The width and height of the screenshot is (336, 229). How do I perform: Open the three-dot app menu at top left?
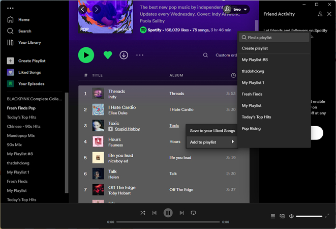[x=10, y=8]
